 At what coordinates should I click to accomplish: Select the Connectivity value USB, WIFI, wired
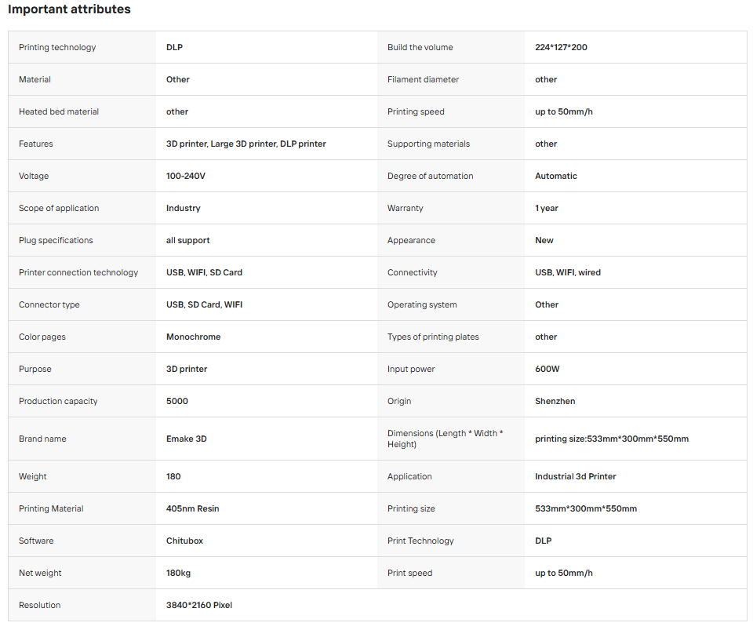pyautogui.click(x=568, y=272)
